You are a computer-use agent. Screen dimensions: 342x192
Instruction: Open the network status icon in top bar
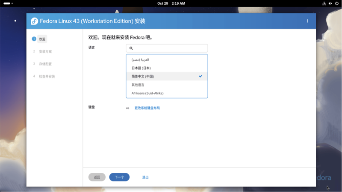324,3
